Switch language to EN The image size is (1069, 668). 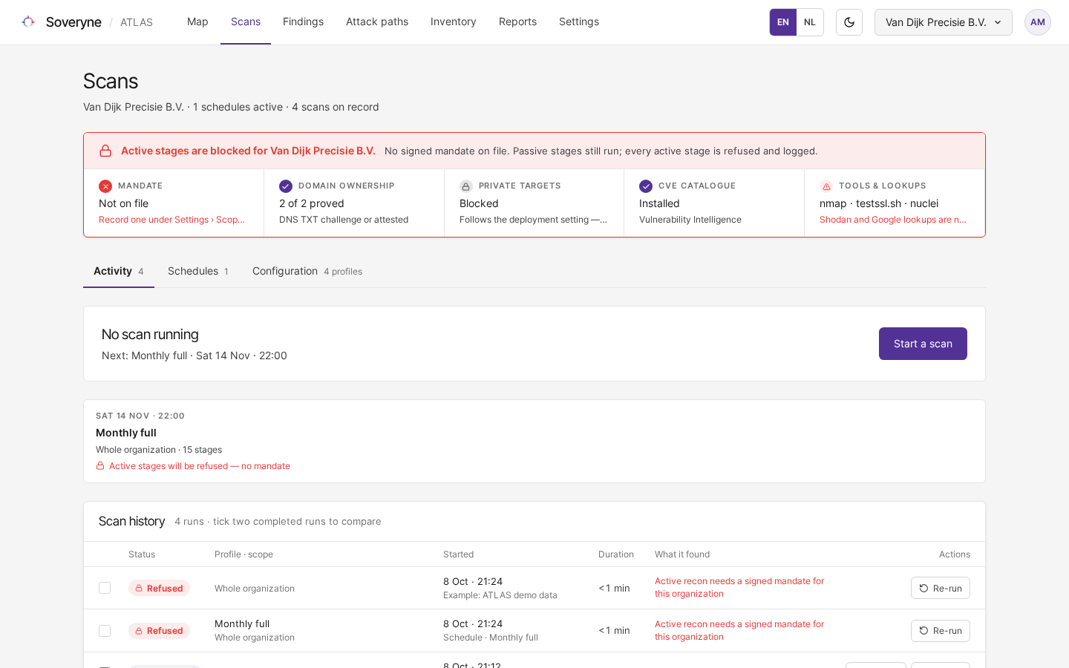click(x=783, y=22)
